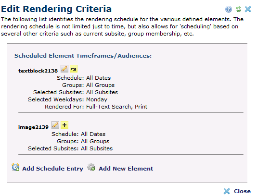
Task: Click the X icon beside bottom Close
Action: click(x=227, y=191)
